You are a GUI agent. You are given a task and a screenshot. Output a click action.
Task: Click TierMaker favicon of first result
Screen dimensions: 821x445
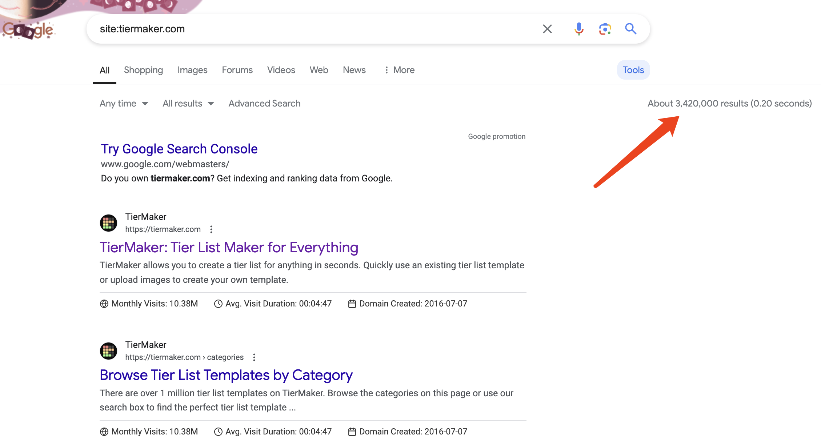[108, 223]
